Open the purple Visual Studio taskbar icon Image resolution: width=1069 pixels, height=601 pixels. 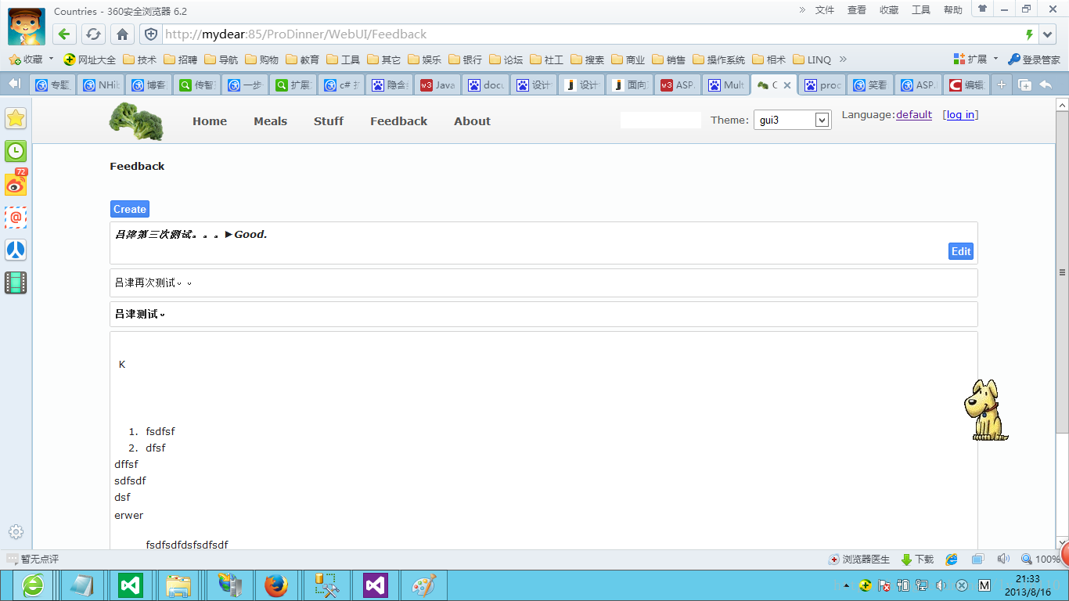(376, 585)
